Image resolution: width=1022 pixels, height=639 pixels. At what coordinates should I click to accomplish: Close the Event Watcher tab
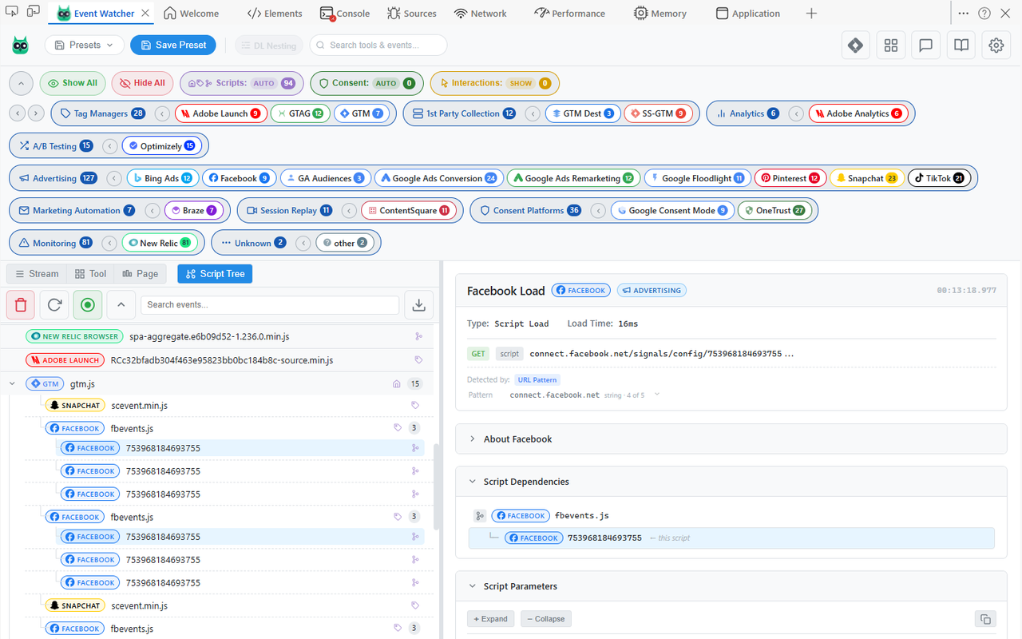coord(144,14)
